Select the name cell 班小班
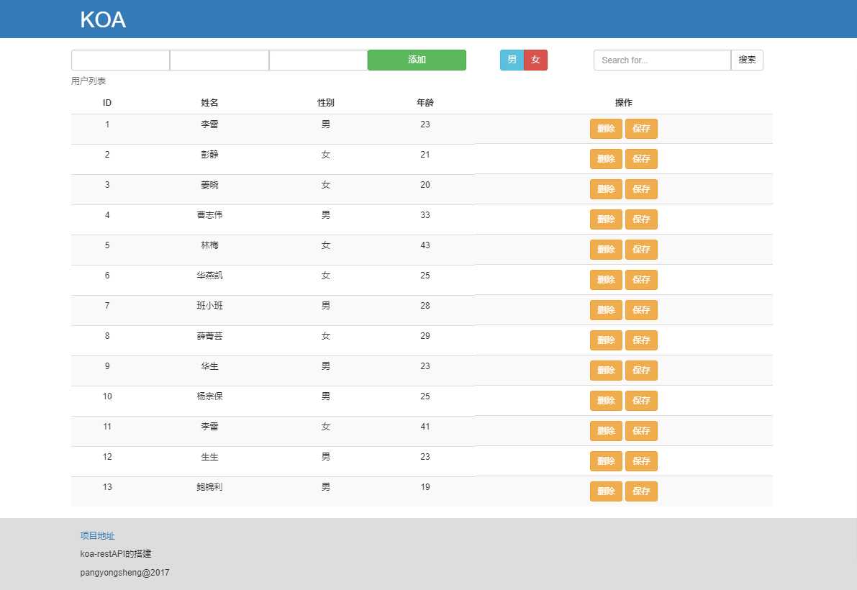This screenshot has height=590, width=857. (209, 306)
